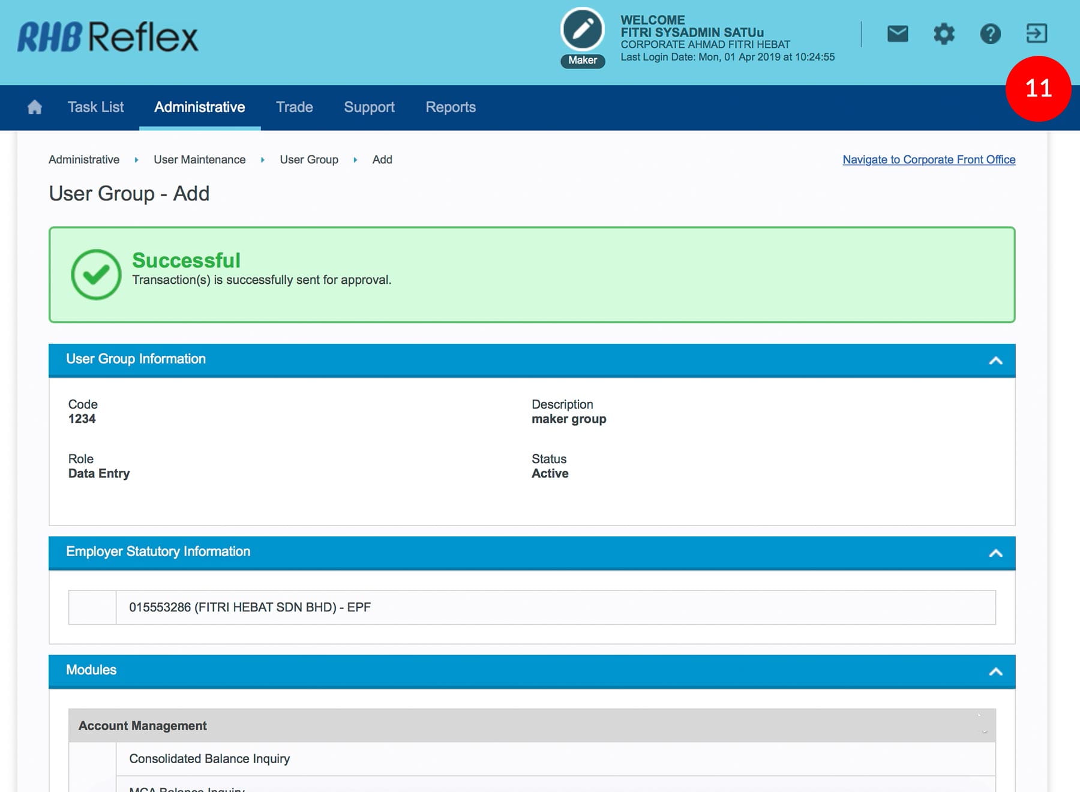Click the RHB Reflex logo
The height and width of the screenshot is (792, 1080).
point(108,37)
